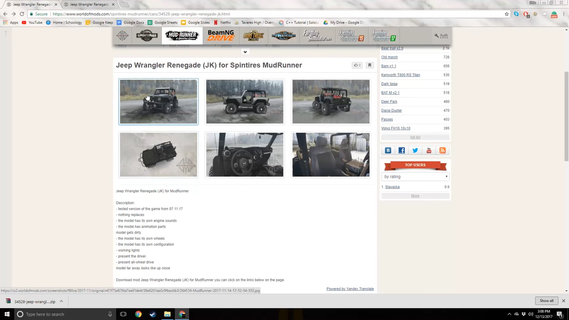
Task: Open the Bam v1.1 mod link
Action: click(x=389, y=66)
